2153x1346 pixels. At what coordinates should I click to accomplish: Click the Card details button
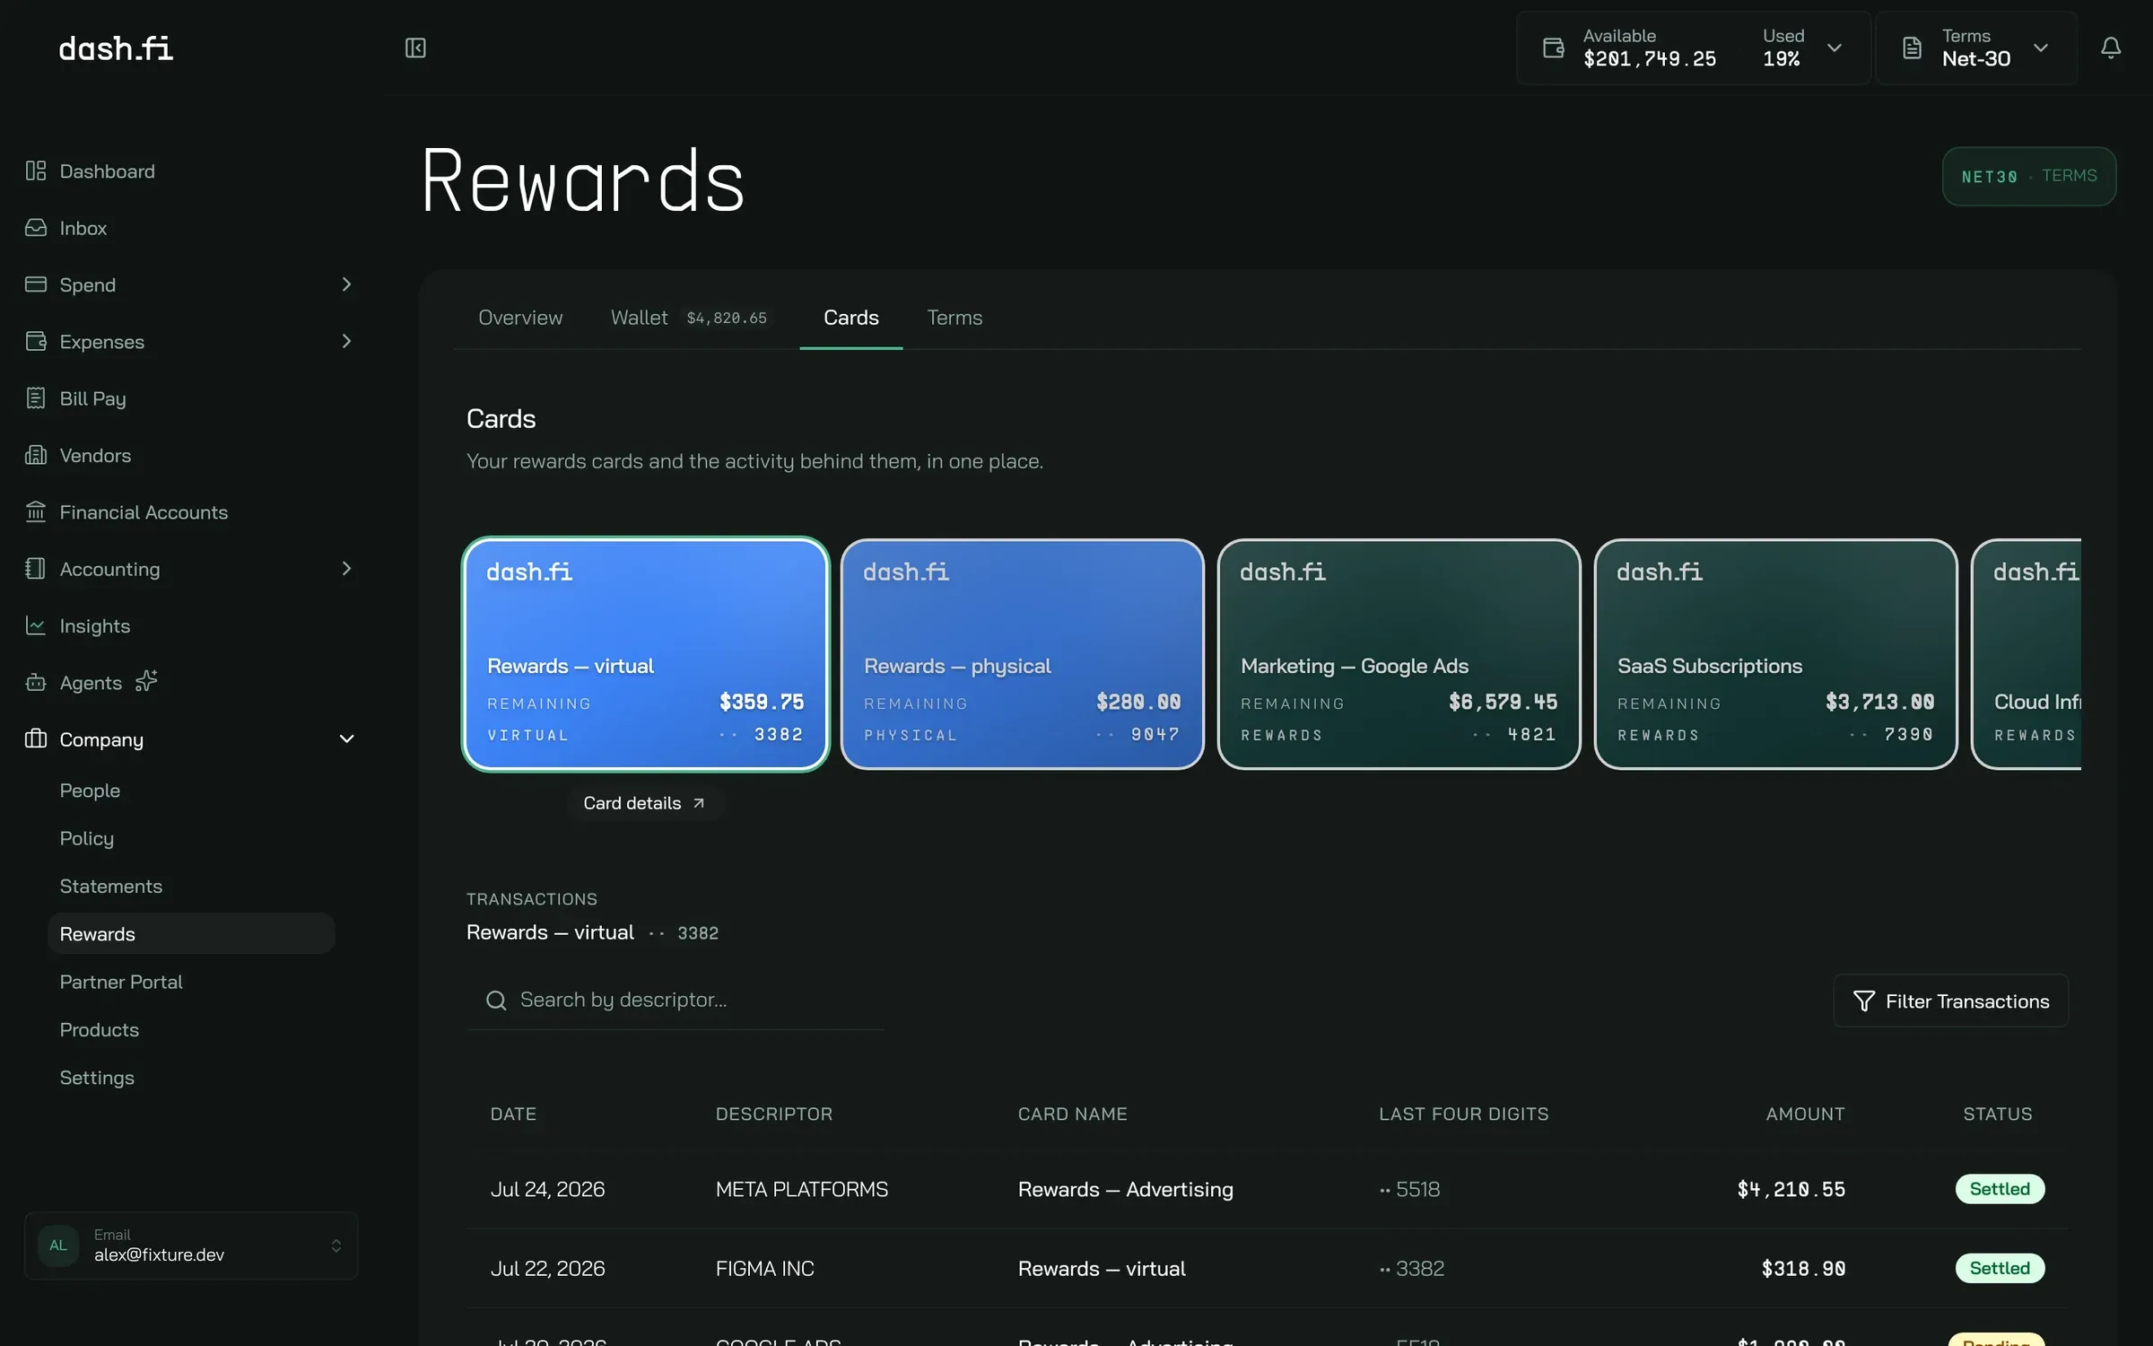645,803
